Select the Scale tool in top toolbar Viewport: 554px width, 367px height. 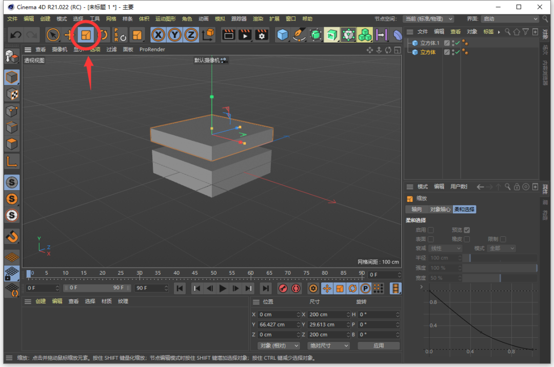pos(86,35)
